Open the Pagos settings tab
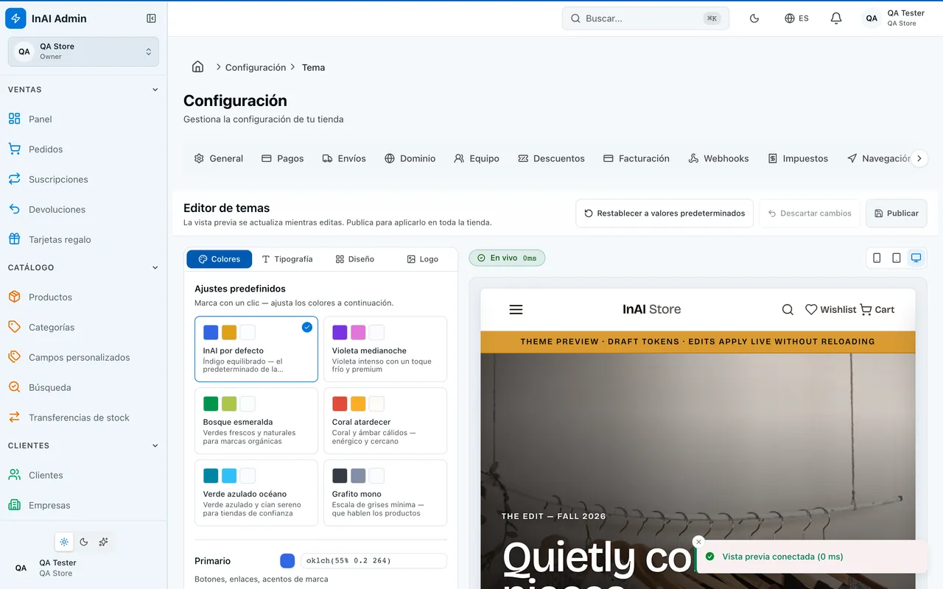This screenshot has height=589, width=943. tap(283, 158)
